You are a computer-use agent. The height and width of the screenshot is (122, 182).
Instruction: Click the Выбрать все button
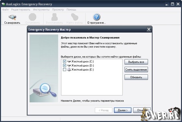[x=136, y=62]
